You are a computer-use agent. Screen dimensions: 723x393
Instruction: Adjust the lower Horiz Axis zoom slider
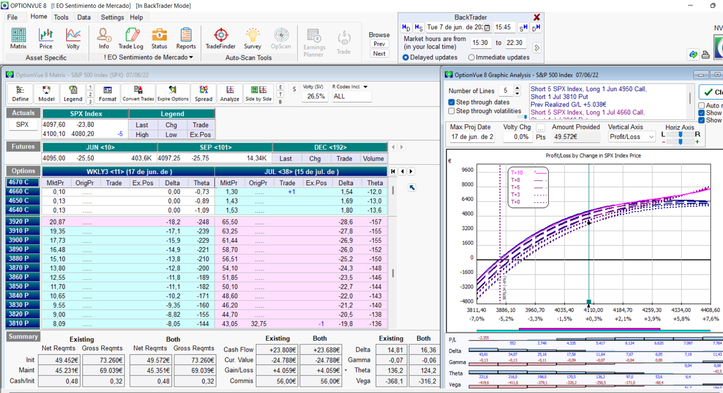coord(680,141)
